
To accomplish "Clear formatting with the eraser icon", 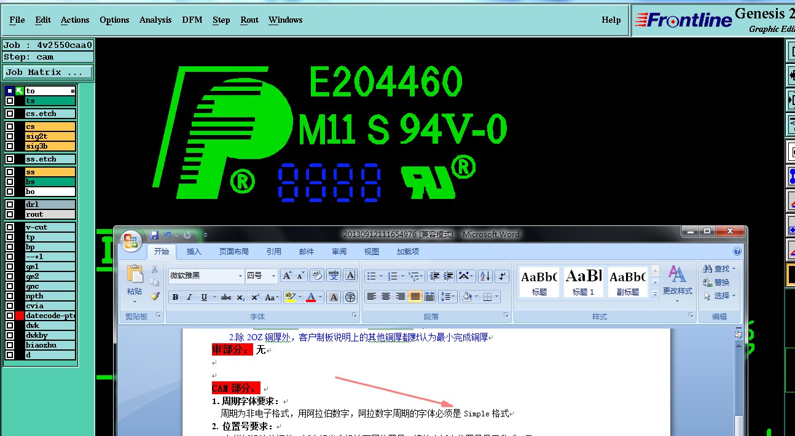I will point(317,276).
